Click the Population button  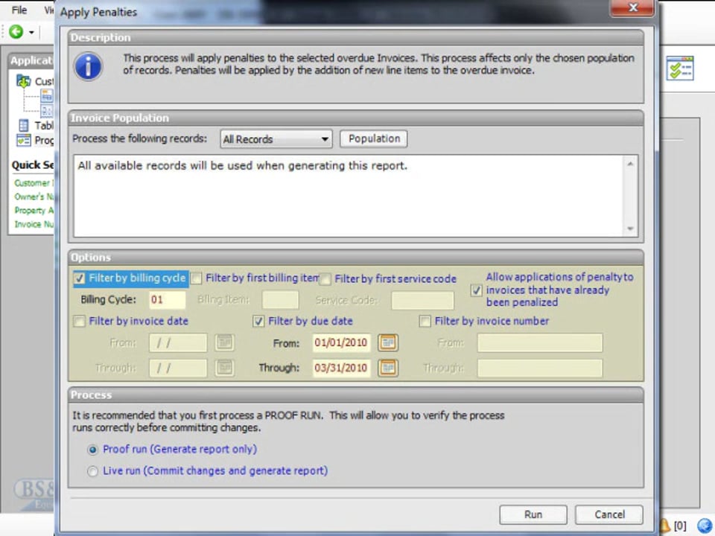point(373,138)
